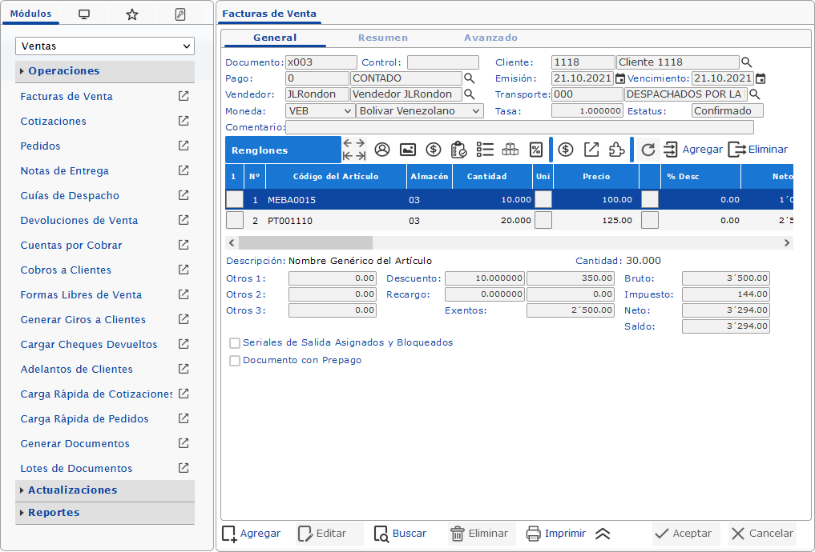Open the Notas de Entrega link
815x552 pixels.
pyautogui.click(x=64, y=170)
